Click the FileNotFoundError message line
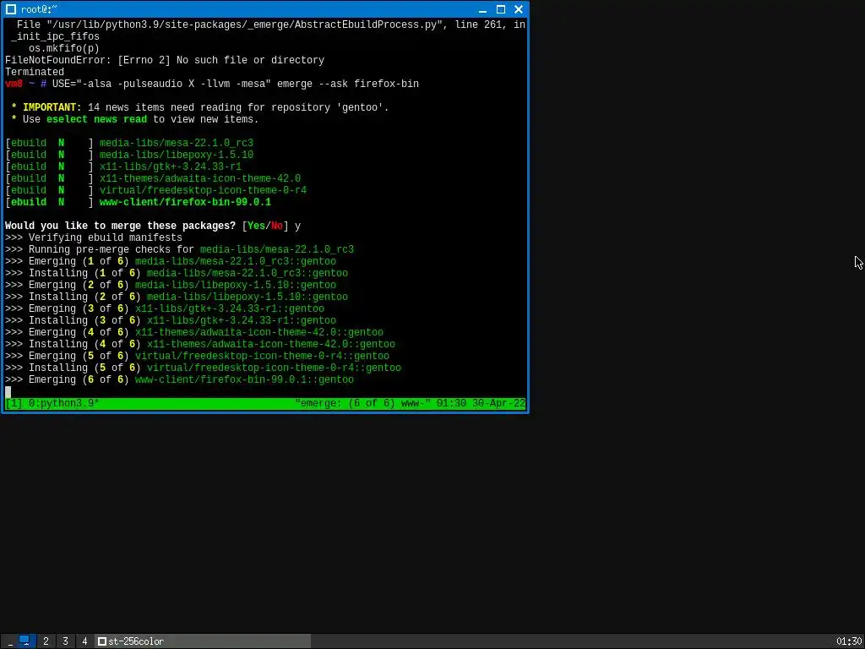 click(x=165, y=60)
